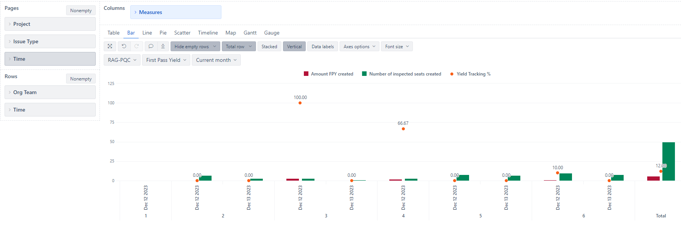This screenshot has height=225, width=681.
Task: Toggle the Stacked bar option
Action: 269,46
